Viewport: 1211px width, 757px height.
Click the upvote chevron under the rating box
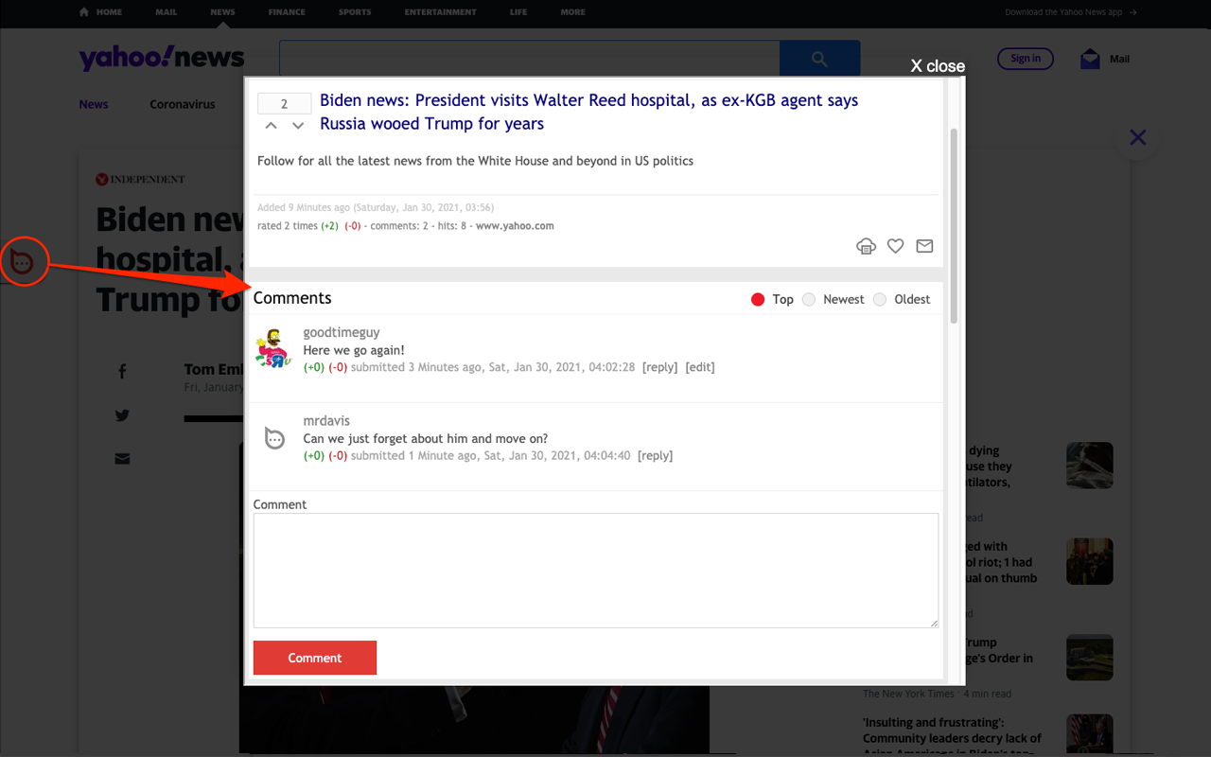(271, 124)
